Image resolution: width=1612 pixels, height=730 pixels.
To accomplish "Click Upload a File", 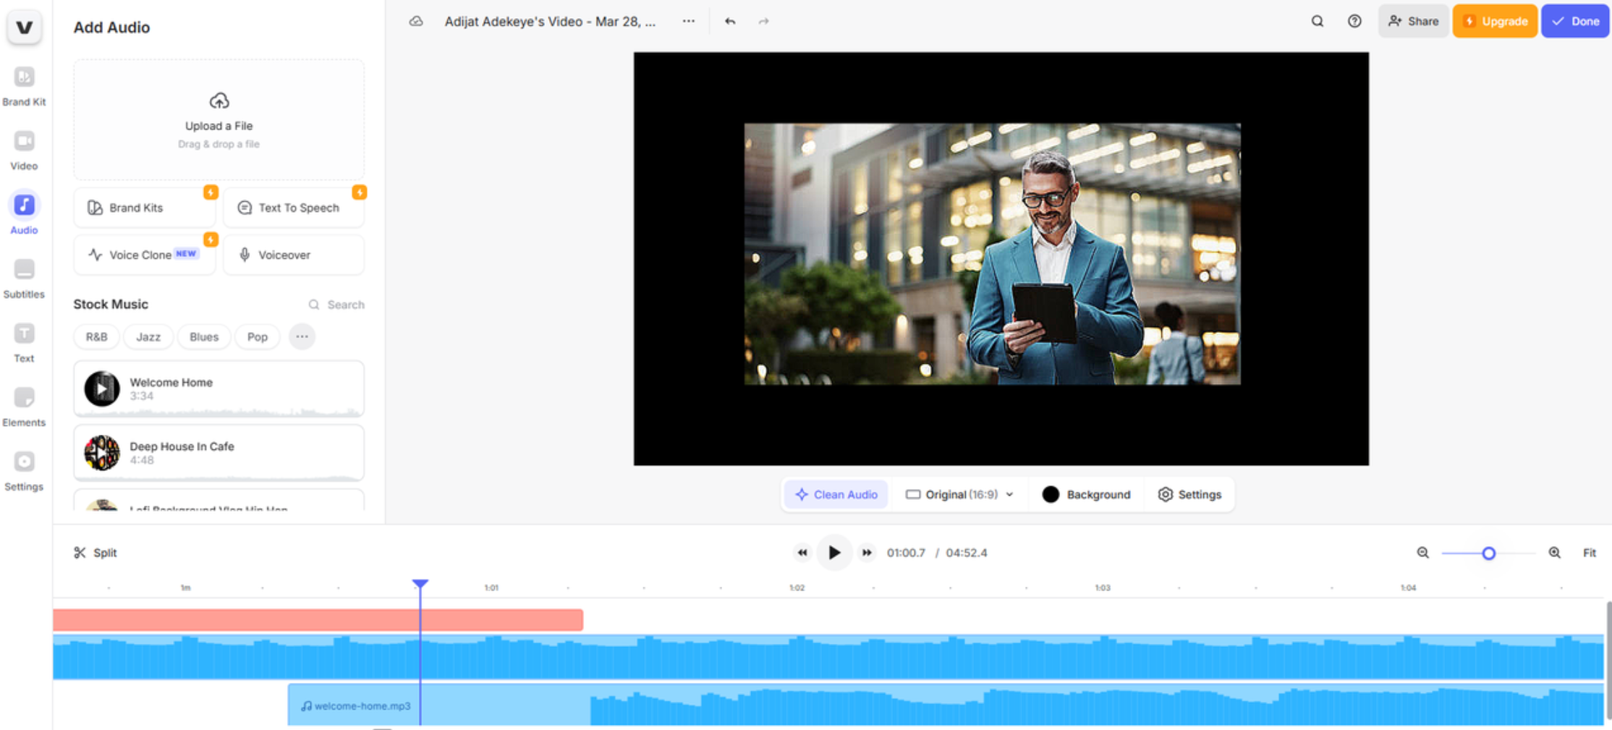I will click(x=219, y=119).
